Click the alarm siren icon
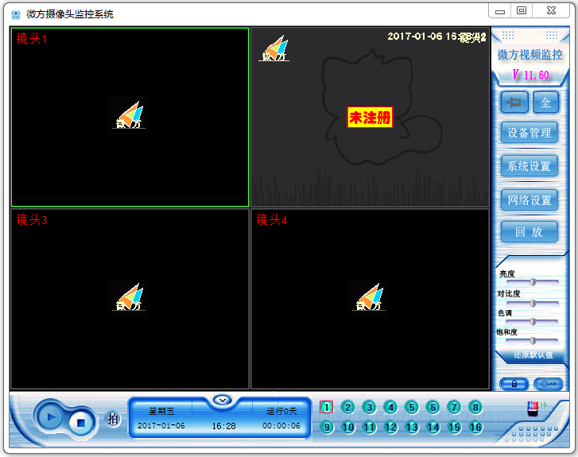Viewport: 578px width, 457px height. click(536, 409)
